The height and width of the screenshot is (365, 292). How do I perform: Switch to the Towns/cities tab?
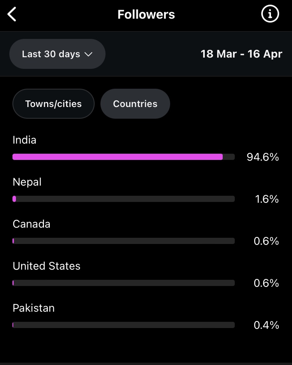(54, 104)
